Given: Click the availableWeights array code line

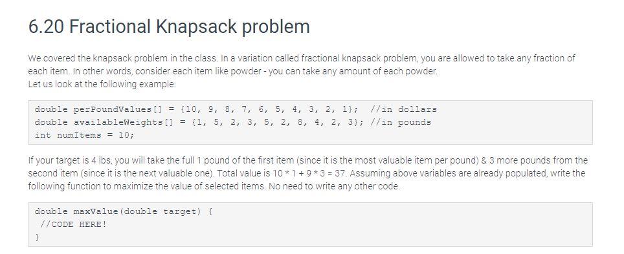Looking at the screenshot, I should [233, 122].
